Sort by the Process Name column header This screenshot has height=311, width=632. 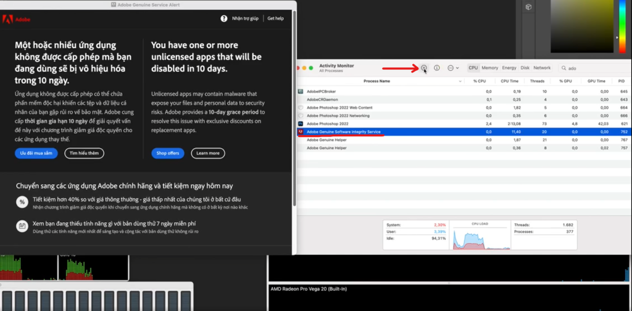coord(376,81)
